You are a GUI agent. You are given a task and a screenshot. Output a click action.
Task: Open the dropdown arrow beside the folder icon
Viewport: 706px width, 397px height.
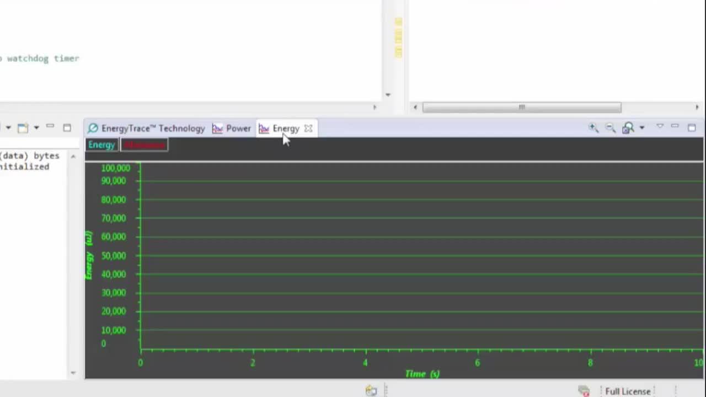click(36, 127)
